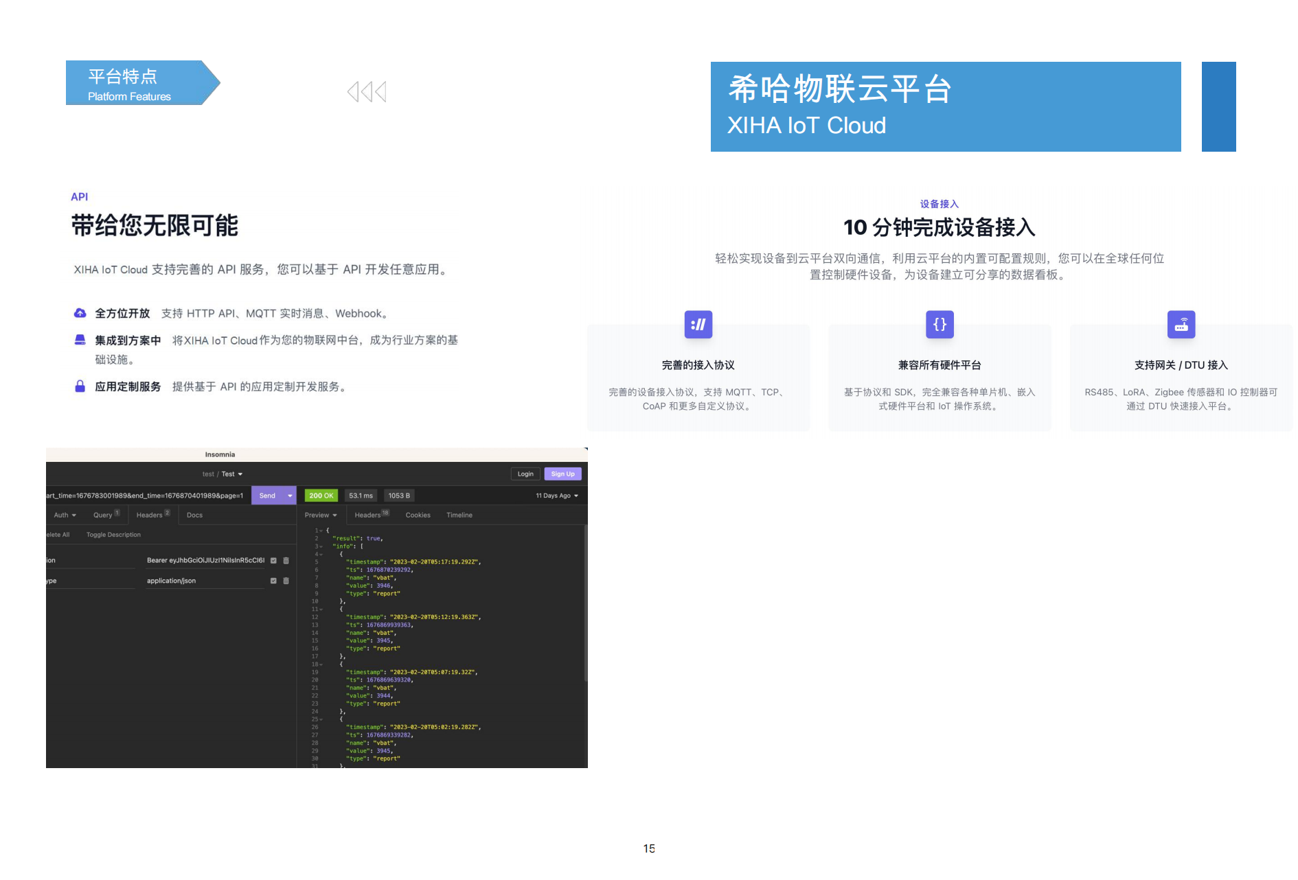The width and height of the screenshot is (1298, 880).
Task: Click the Insomnia window title
Action: pyautogui.click(x=220, y=454)
